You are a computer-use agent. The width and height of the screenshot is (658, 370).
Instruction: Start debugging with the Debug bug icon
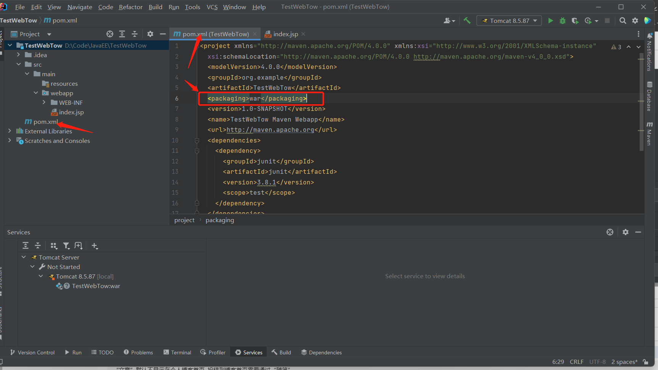pos(562,21)
